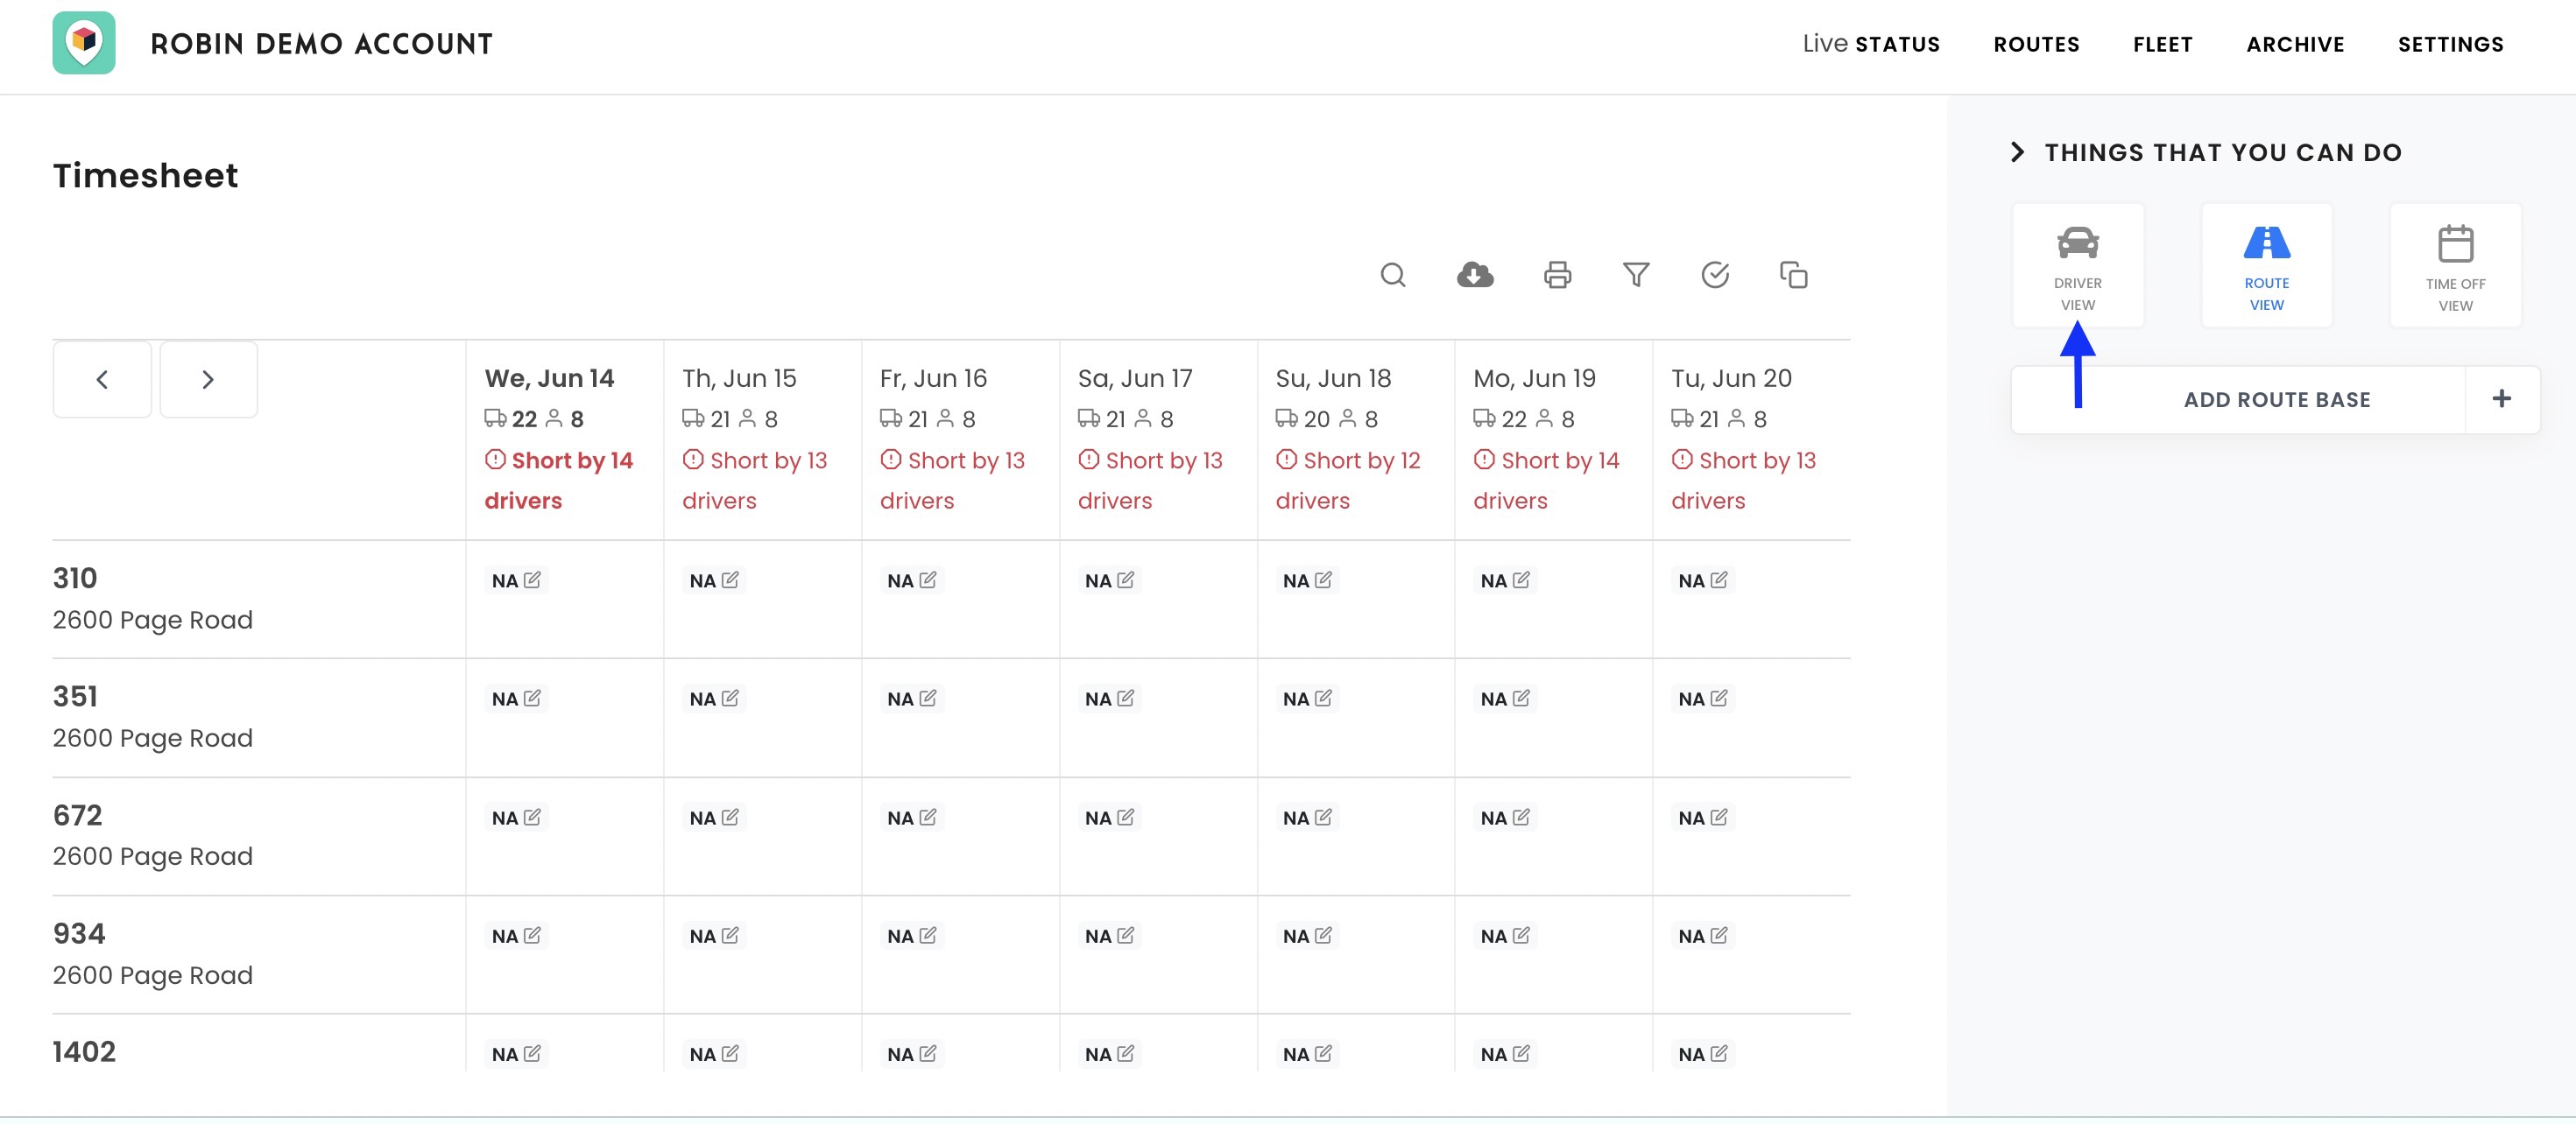2576x1124 pixels.
Task: Click the Add Route Base button
Action: tap(2276, 398)
